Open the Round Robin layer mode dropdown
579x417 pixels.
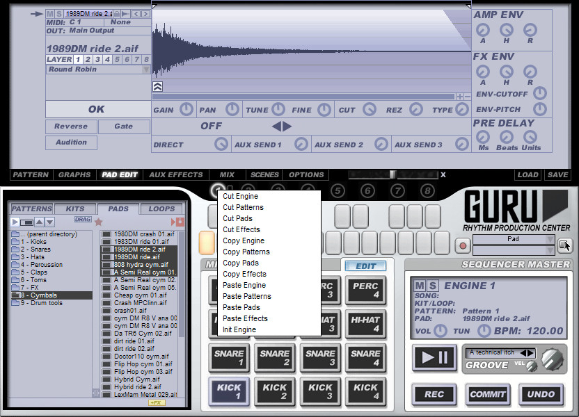click(x=97, y=69)
